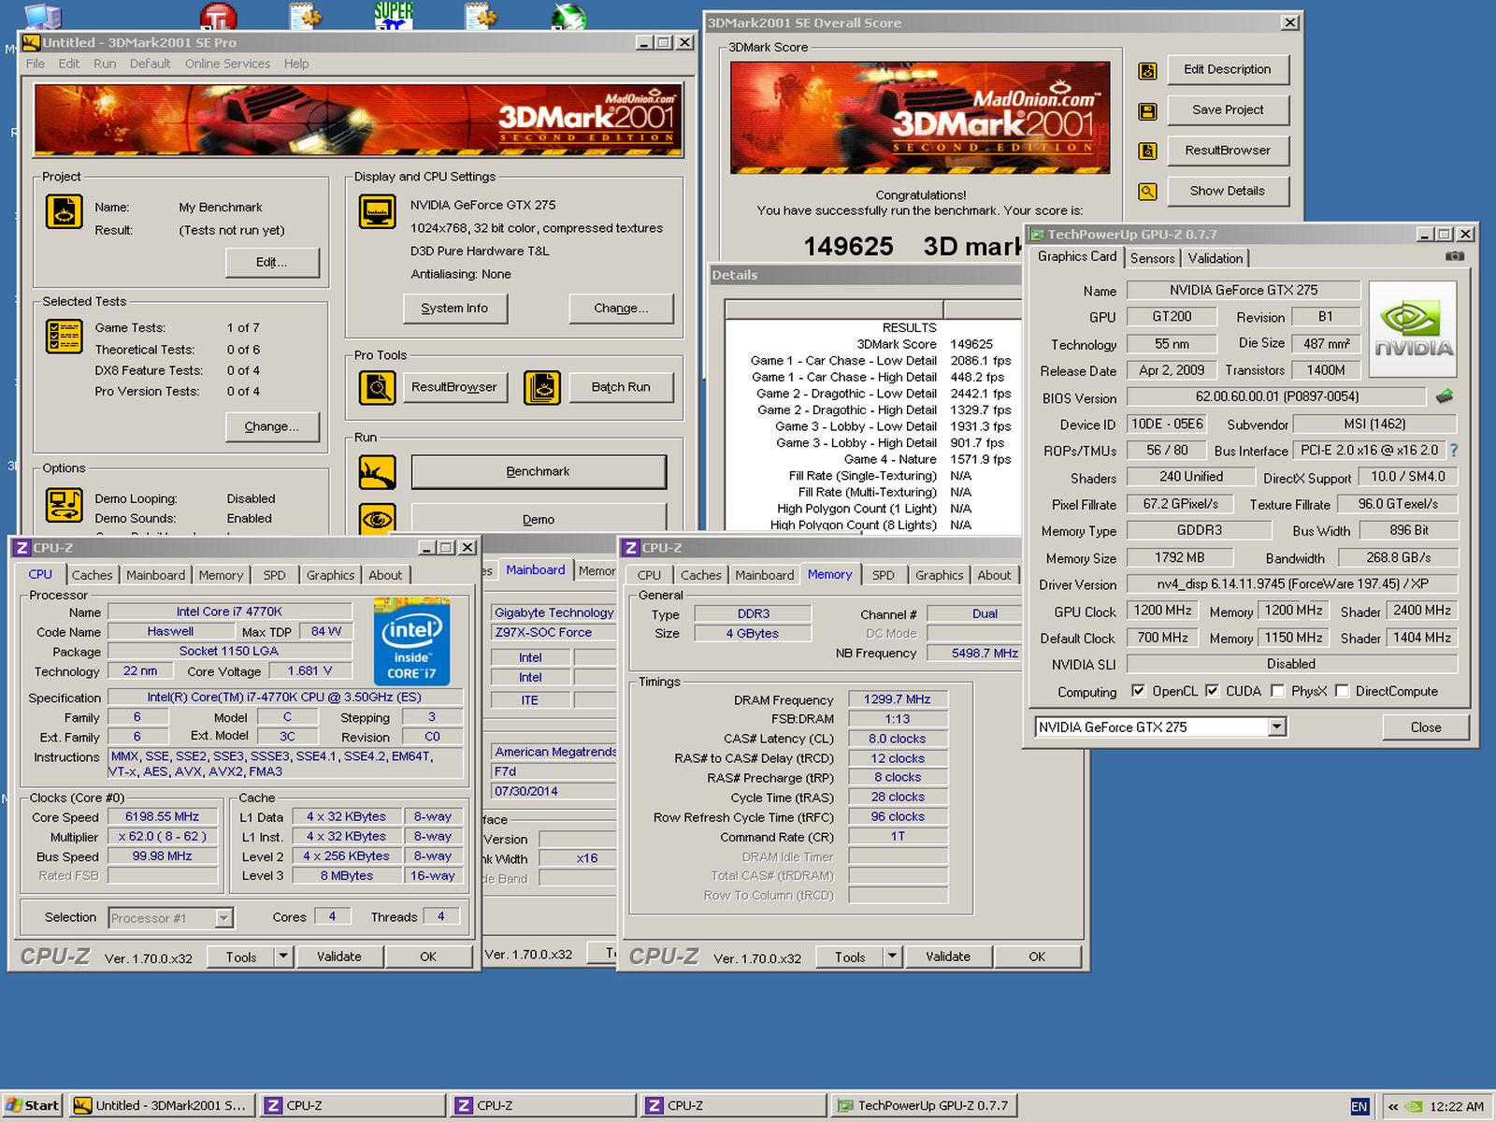Click the taskbar clock showing 12:22 AM
1496x1122 pixels.
coord(1457,1106)
